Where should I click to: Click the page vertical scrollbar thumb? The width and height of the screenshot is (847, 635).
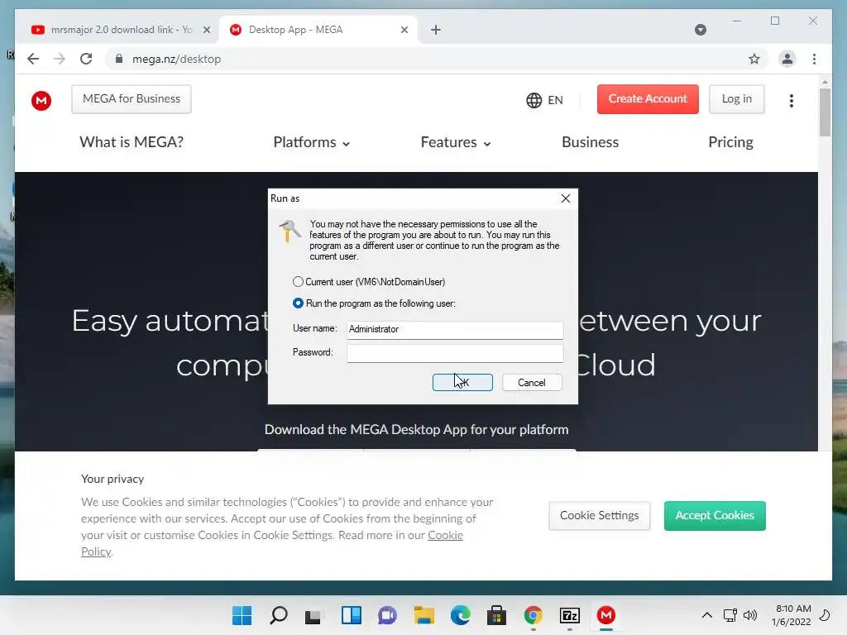click(x=825, y=112)
